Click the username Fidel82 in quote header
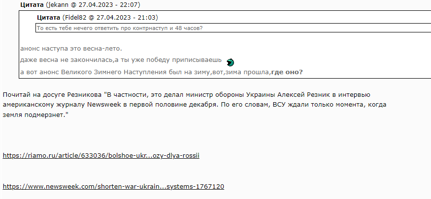The height and width of the screenshot is (199, 431). pos(75,18)
